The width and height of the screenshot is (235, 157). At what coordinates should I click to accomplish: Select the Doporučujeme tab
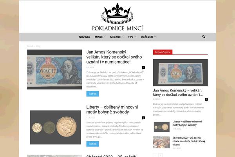coord(163,52)
